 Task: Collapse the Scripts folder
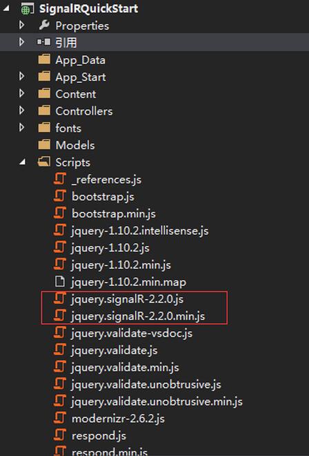(x=22, y=162)
